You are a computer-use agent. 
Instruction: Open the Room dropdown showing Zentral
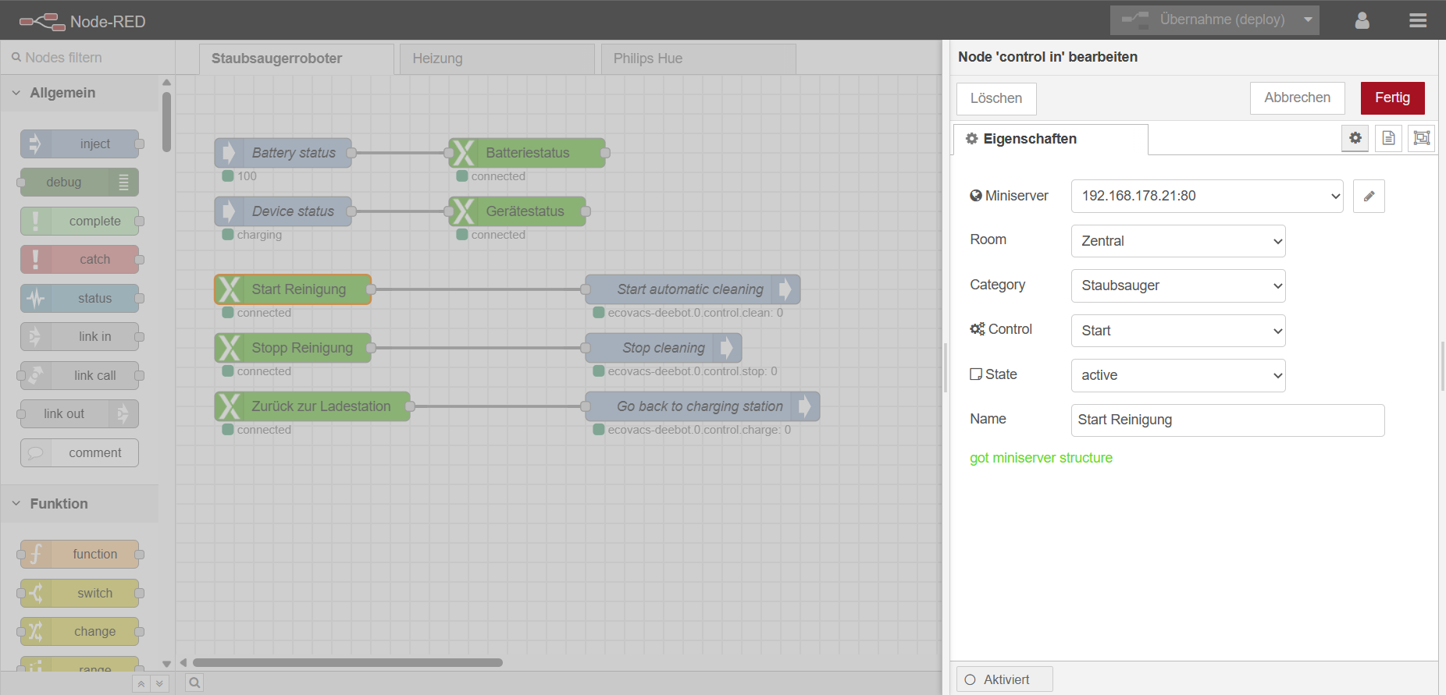(x=1177, y=241)
